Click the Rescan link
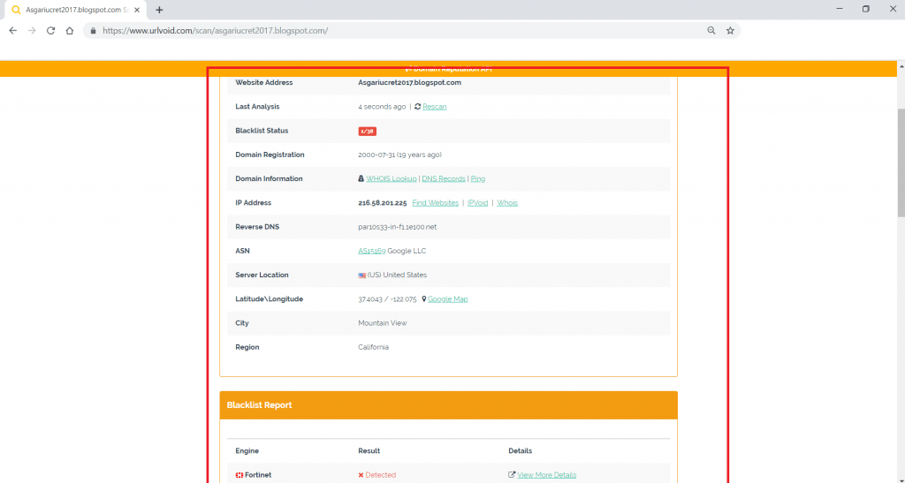The height and width of the screenshot is (483, 905). (434, 107)
